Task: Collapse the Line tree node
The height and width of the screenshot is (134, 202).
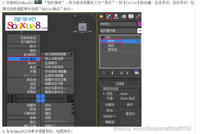Action: click(x=102, y=37)
